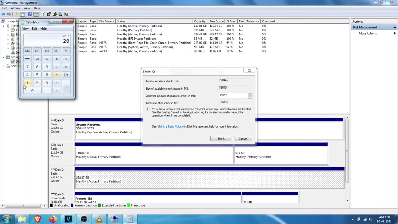Click the Back arrow in Computer Management toolbar
The height and width of the screenshot is (224, 398).
[x=3, y=14]
